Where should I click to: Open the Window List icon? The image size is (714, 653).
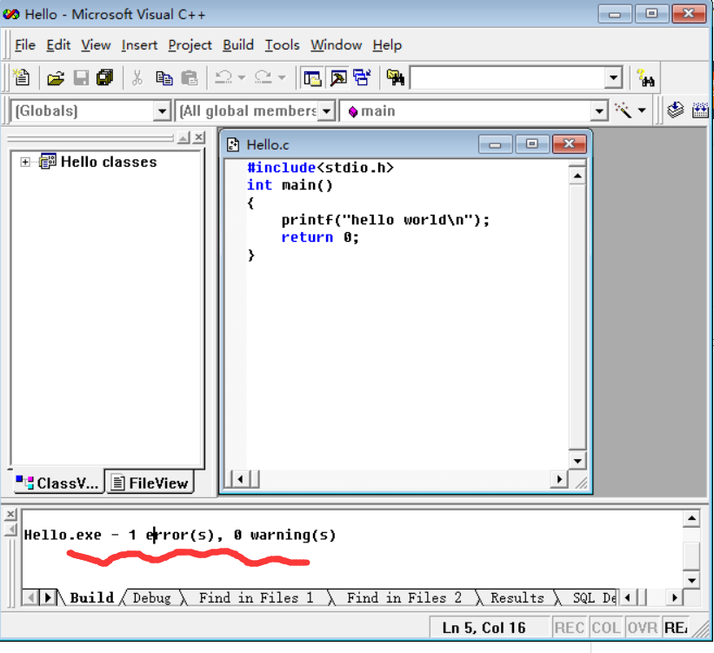(x=363, y=78)
